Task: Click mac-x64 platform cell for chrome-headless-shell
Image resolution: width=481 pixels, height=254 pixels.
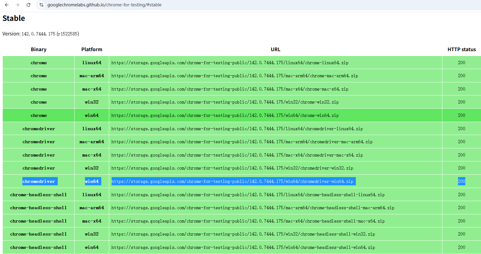Action: (92, 221)
